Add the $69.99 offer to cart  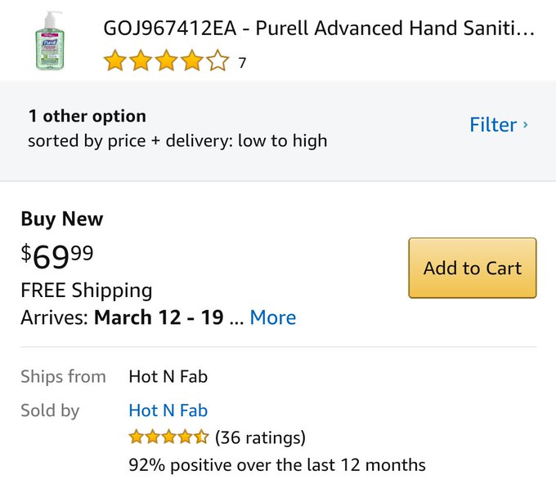point(473,268)
